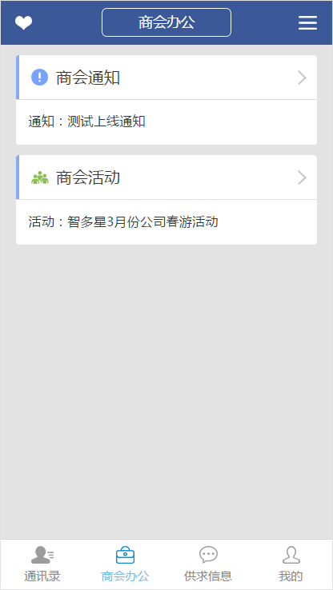The height and width of the screenshot is (590, 333).
Task: Select the 商会办公 bottom tab label
Action: tap(125, 576)
